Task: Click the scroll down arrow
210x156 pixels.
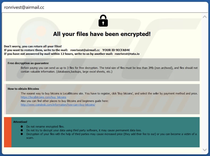Action: pyautogui.click(x=204, y=150)
